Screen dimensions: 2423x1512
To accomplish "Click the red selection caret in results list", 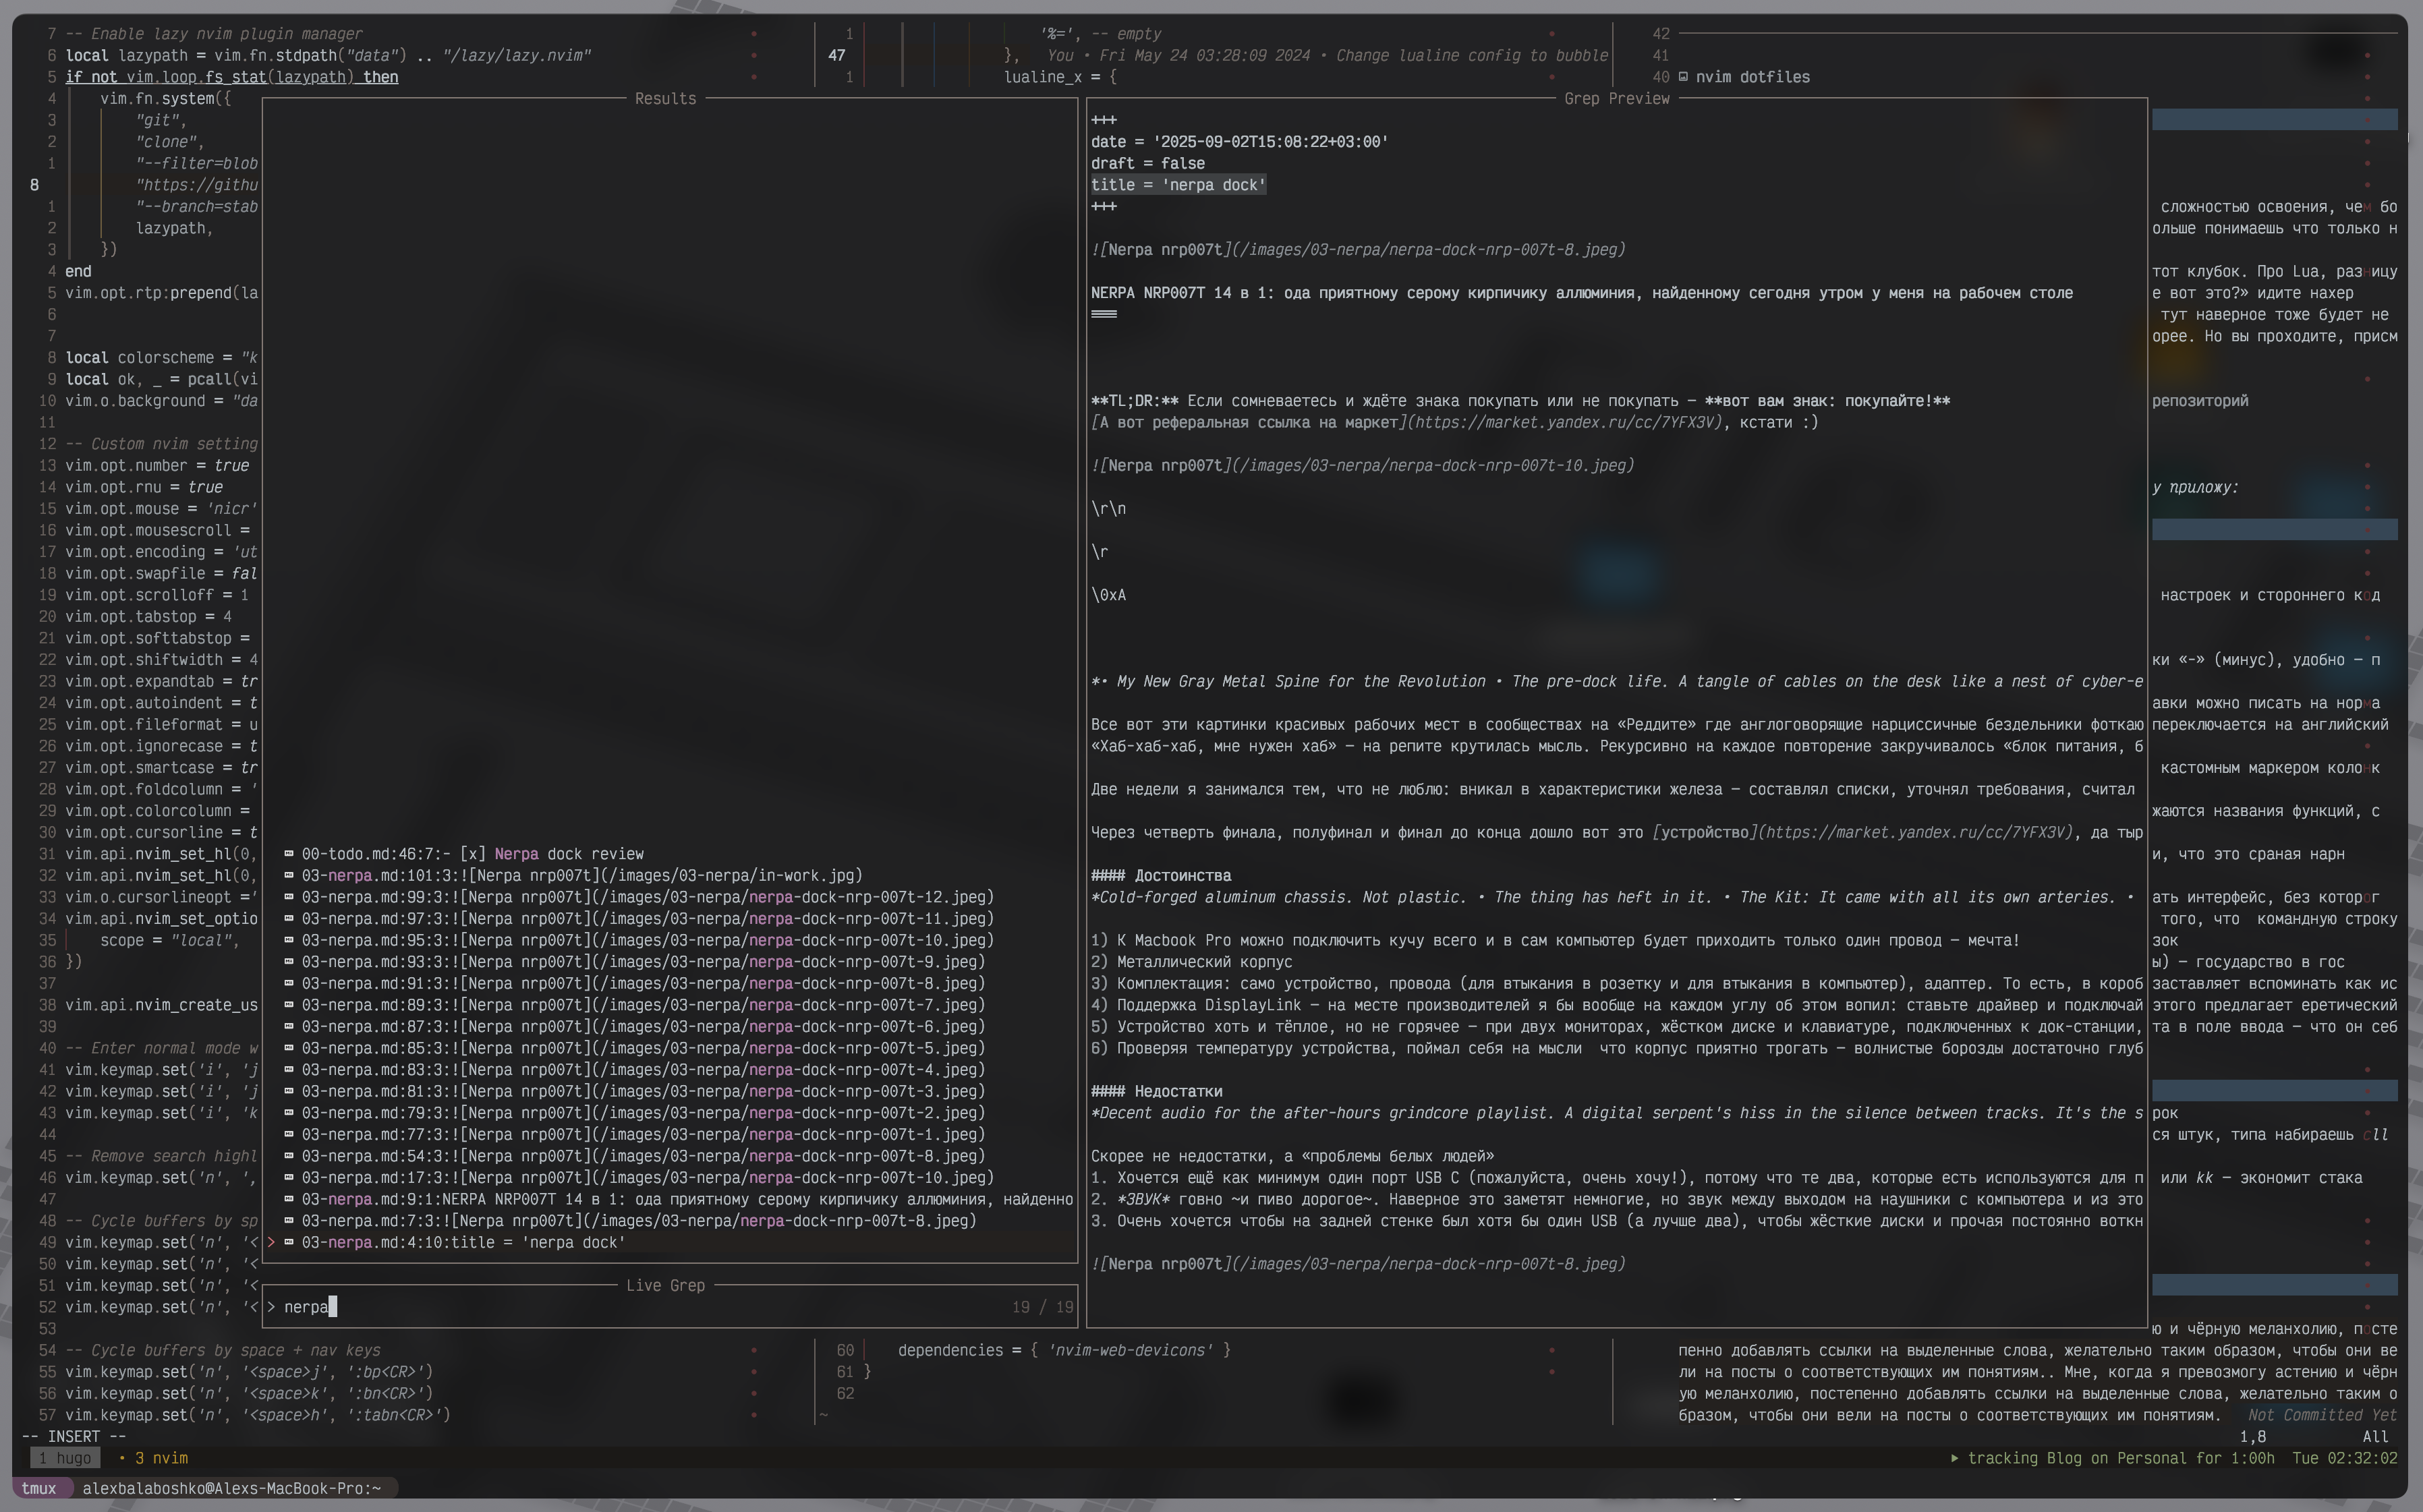I will [271, 1242].
